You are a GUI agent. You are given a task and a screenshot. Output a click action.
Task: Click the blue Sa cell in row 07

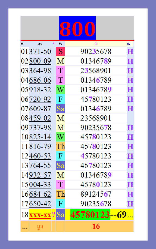click(60, 109)
